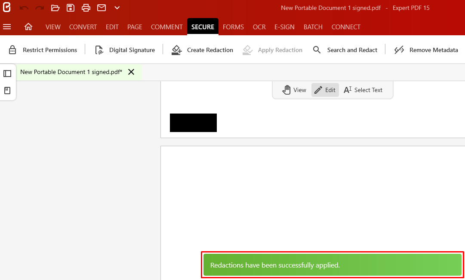Close the New Portable Document 1 signed.pdf tab
Viewport: 465px width, 280px height.
(x=131, y=72)
